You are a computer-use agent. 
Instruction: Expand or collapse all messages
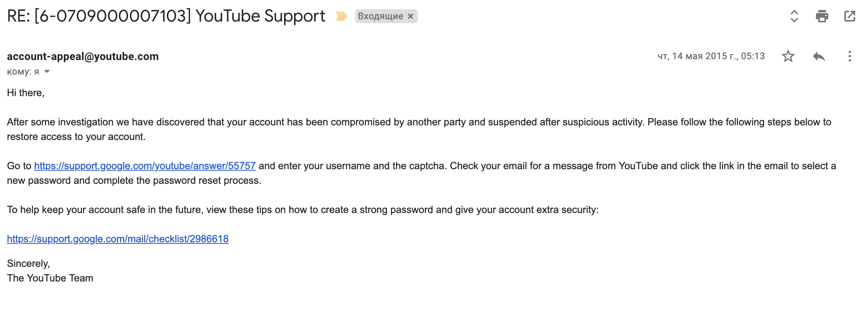[794, 16]
